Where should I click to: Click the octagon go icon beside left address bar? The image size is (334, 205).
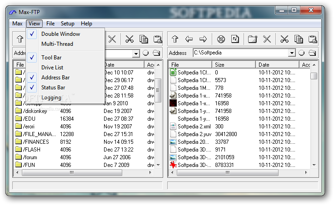(146, 53)
